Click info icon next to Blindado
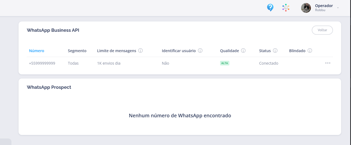Image resolution: width=351 pixels, height=145 pixels. (x=310, y=51)
